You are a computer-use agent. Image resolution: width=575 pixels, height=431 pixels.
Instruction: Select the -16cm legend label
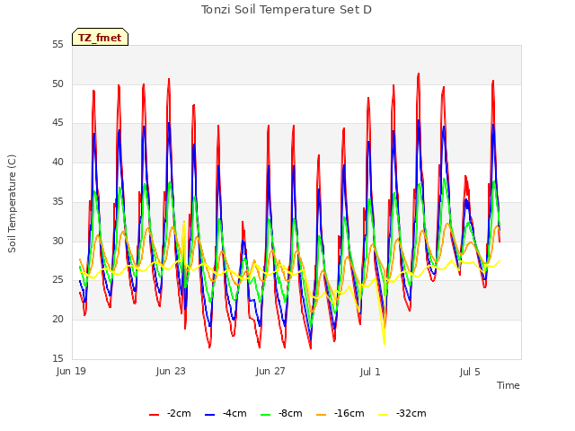tap(349, 413)
